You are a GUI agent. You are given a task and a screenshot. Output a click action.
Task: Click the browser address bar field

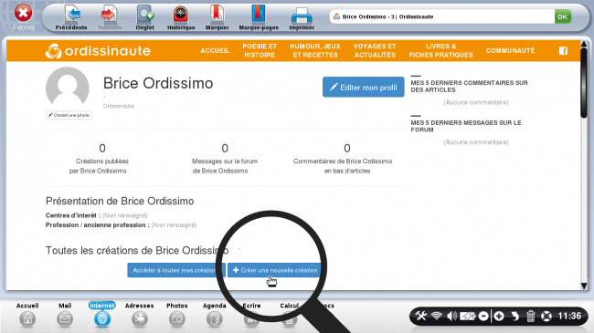click(x=441, y=16)
